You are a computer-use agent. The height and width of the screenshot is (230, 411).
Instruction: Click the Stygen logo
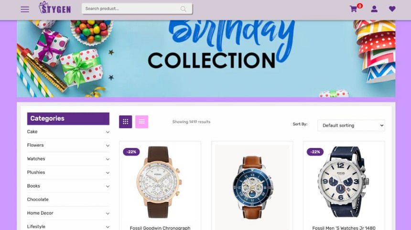click(x=55, y=8)
